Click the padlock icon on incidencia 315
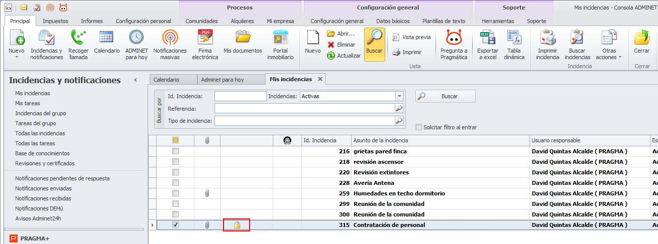The image size is (658, 244). (x=237, y=225)
